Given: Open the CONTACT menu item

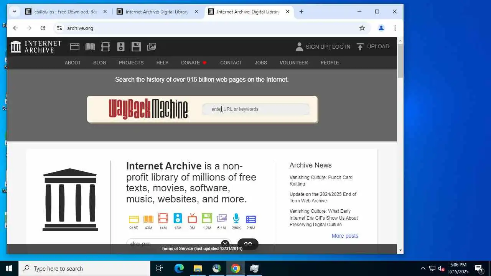Looking at the screenshot, I should pos(231,62).
